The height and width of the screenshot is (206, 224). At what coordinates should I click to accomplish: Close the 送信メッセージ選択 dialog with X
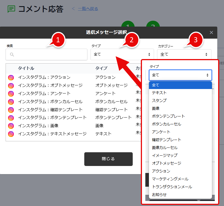[x=211, y=32]
